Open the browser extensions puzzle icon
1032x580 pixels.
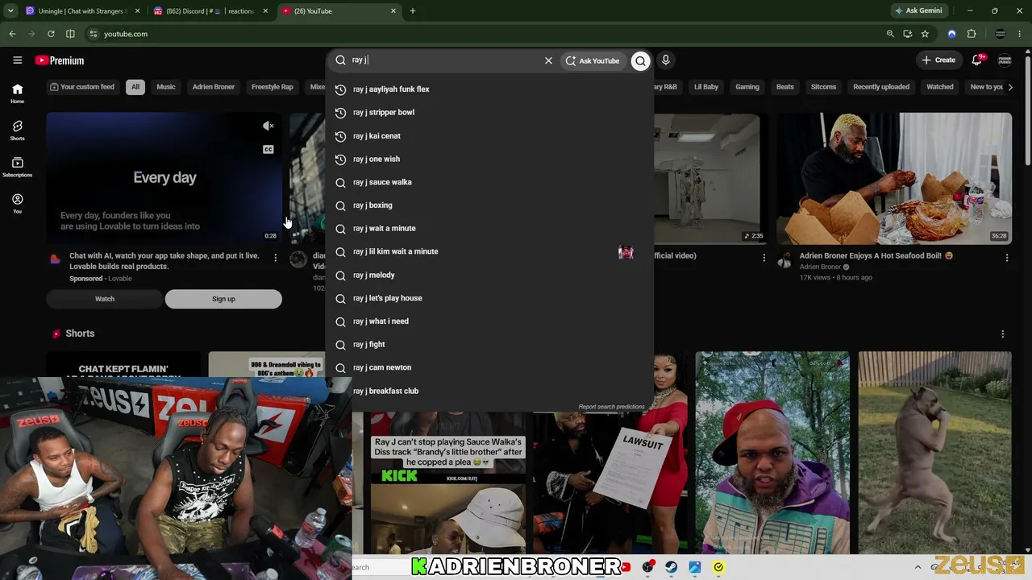coord(972,34)
